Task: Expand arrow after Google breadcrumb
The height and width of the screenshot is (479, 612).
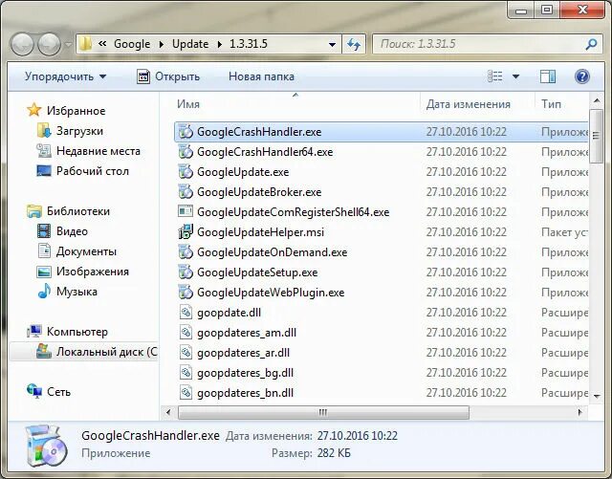Action: (162, 44)
